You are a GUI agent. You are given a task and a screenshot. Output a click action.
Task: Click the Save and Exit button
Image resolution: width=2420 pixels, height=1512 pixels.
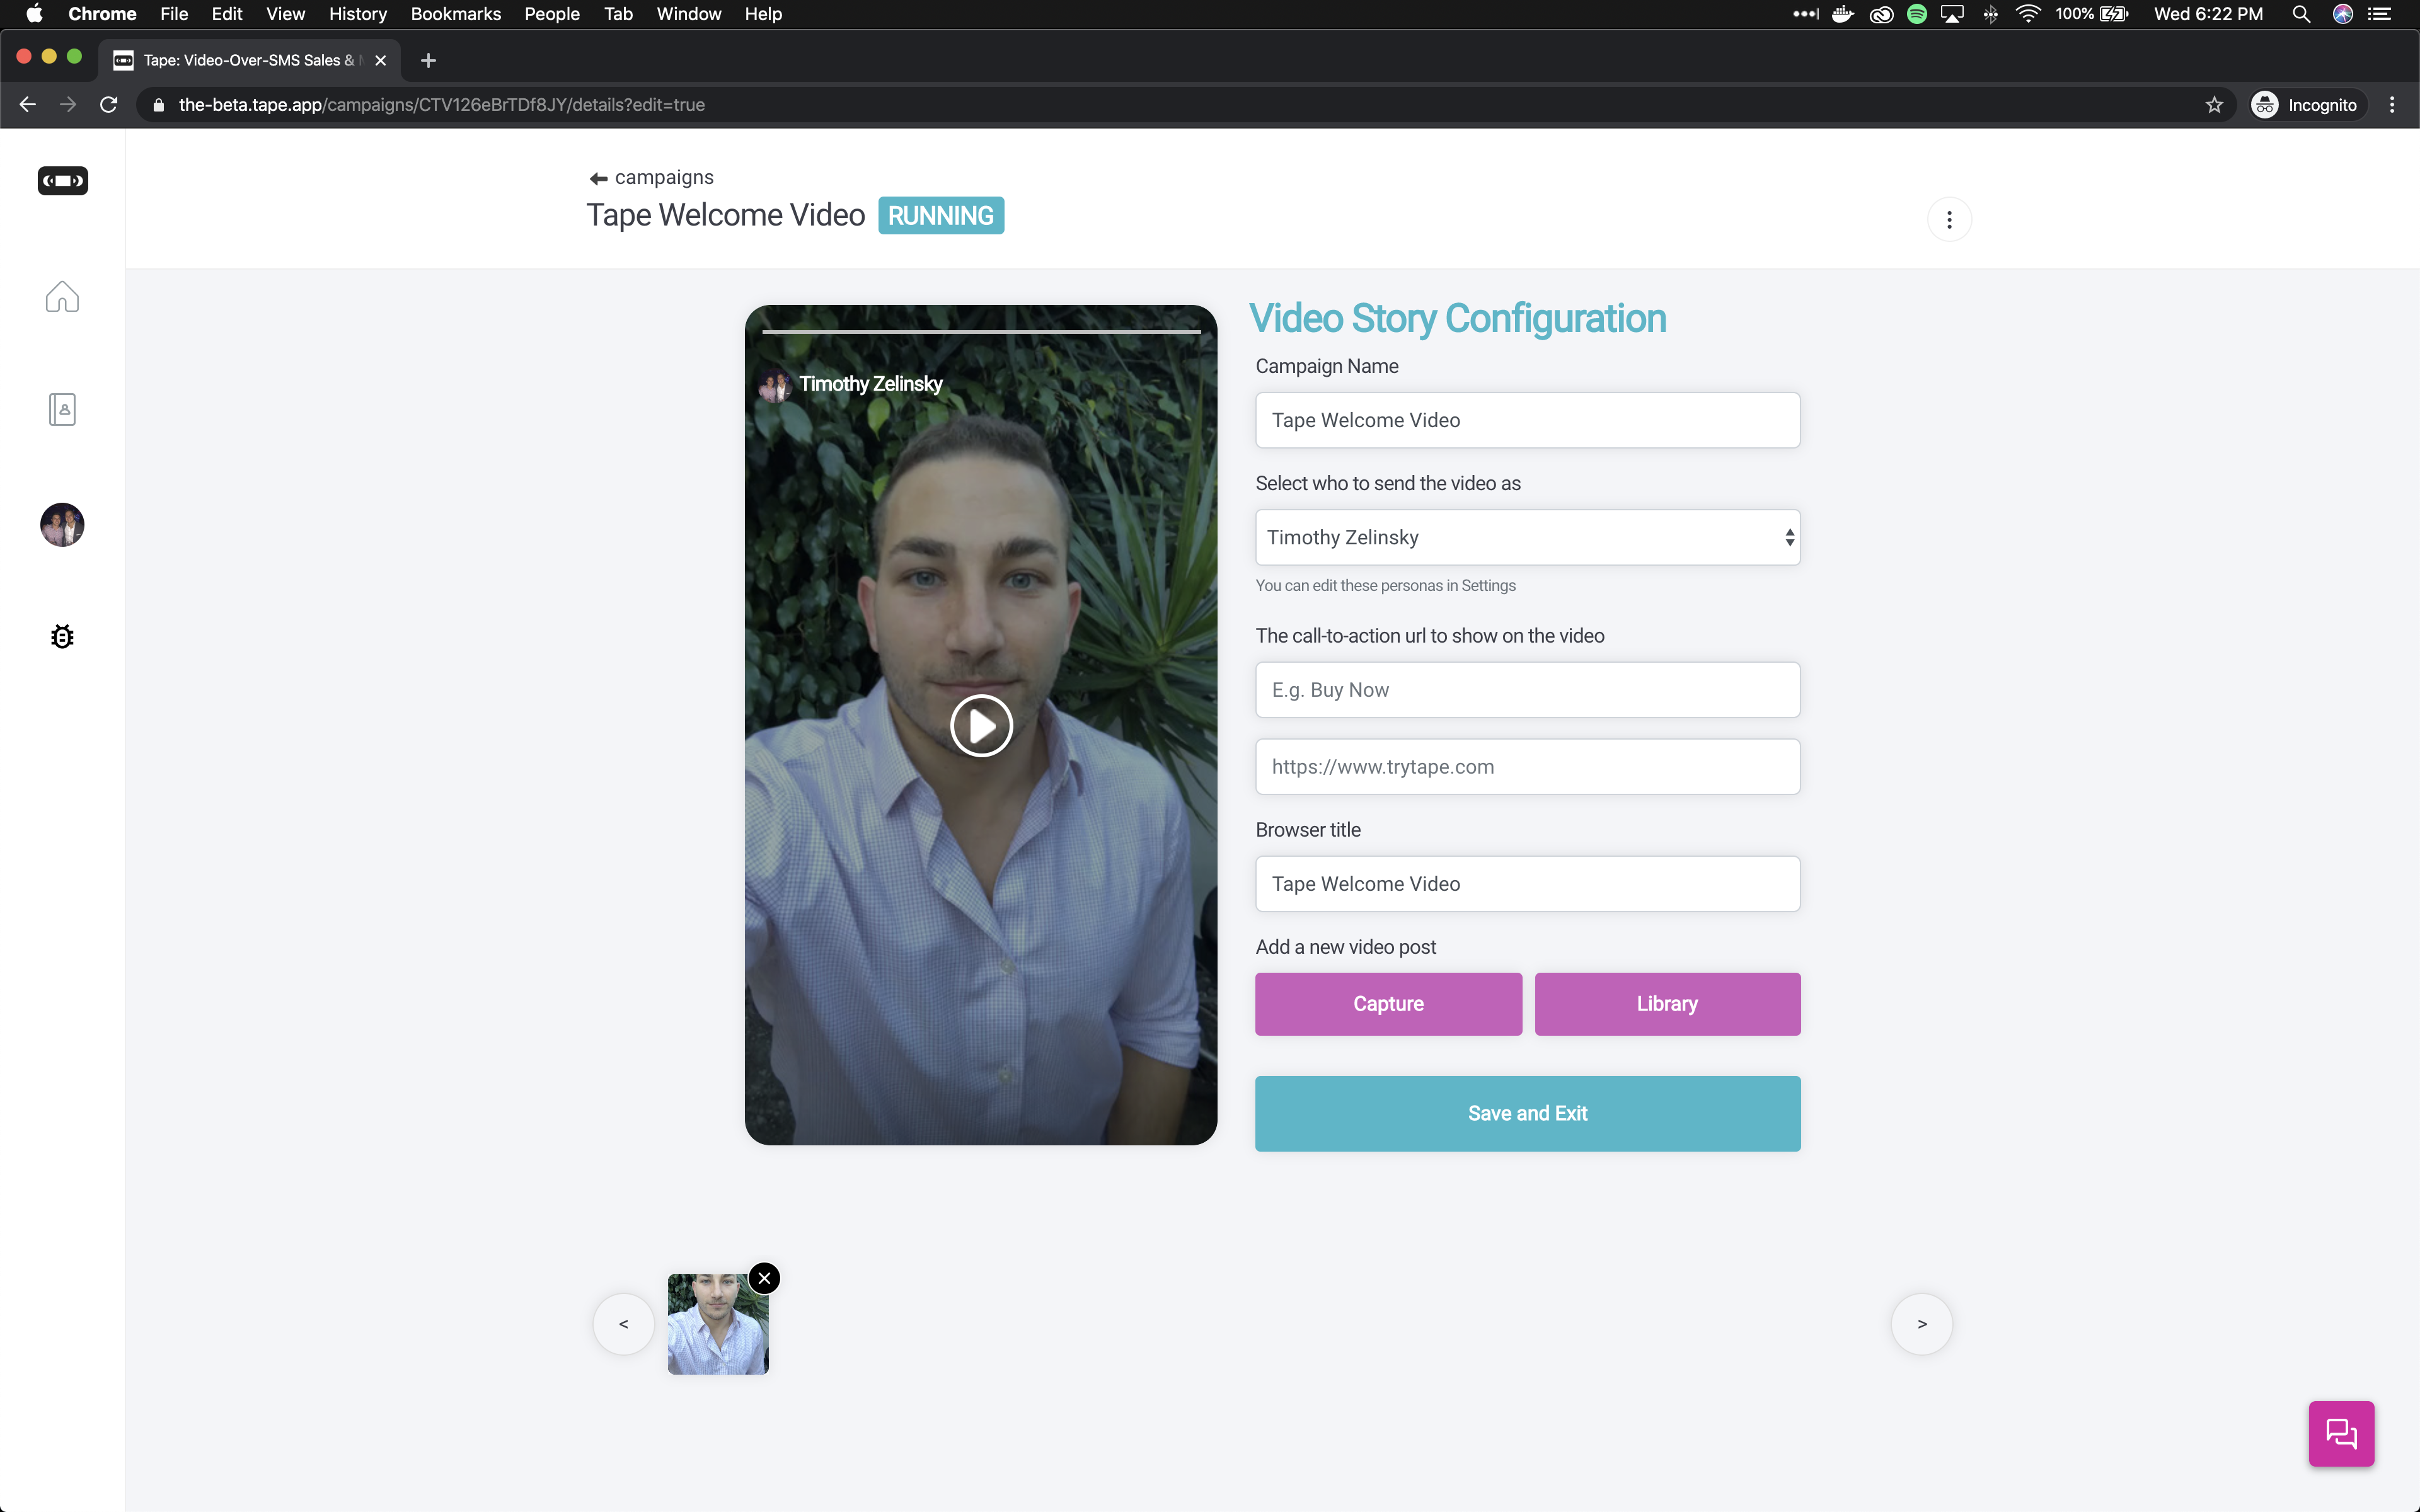tap(1527, 1113)
